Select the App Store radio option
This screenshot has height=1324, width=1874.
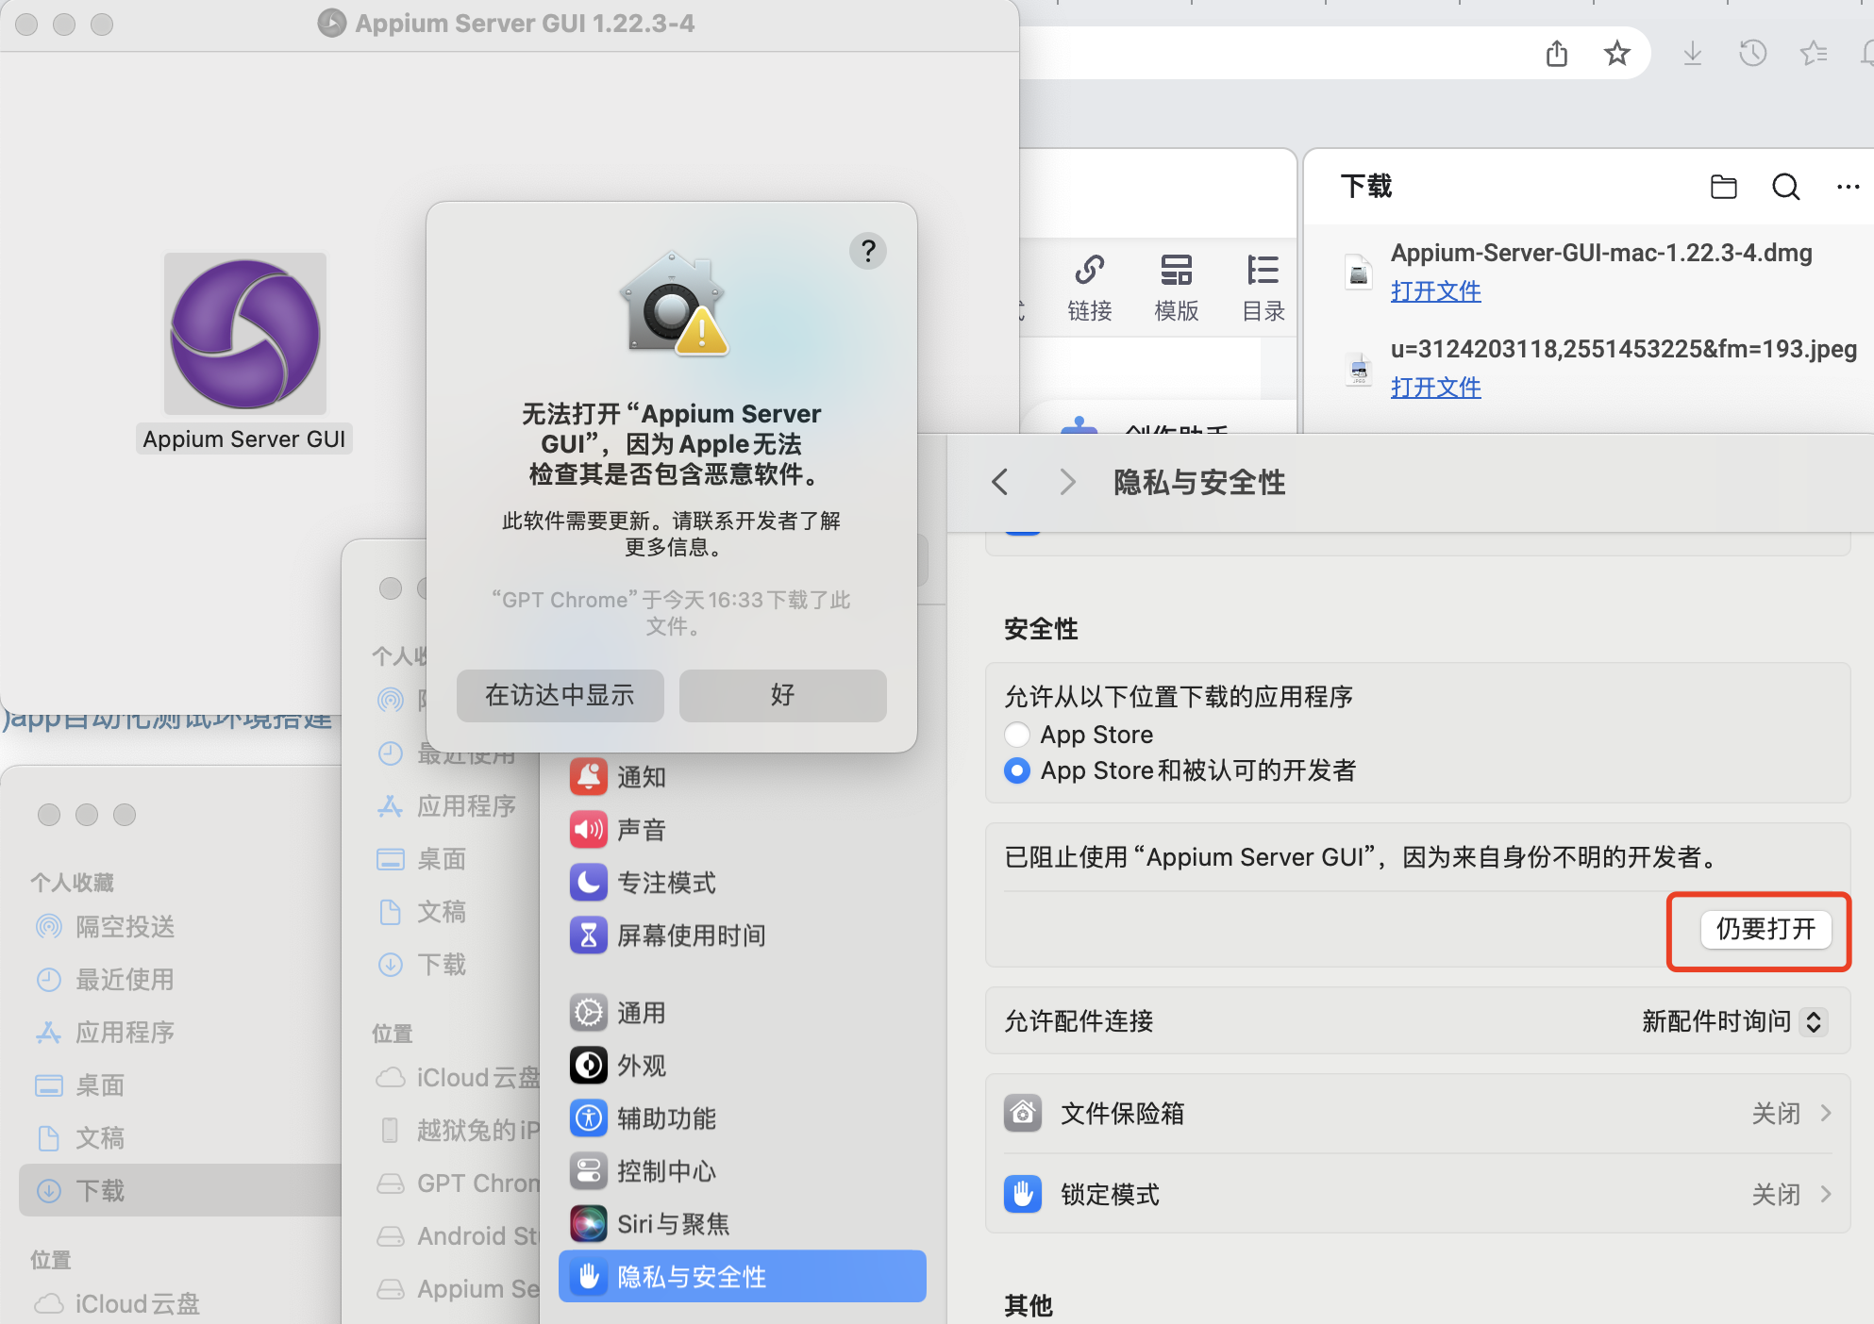click(x=1017, y=735)
